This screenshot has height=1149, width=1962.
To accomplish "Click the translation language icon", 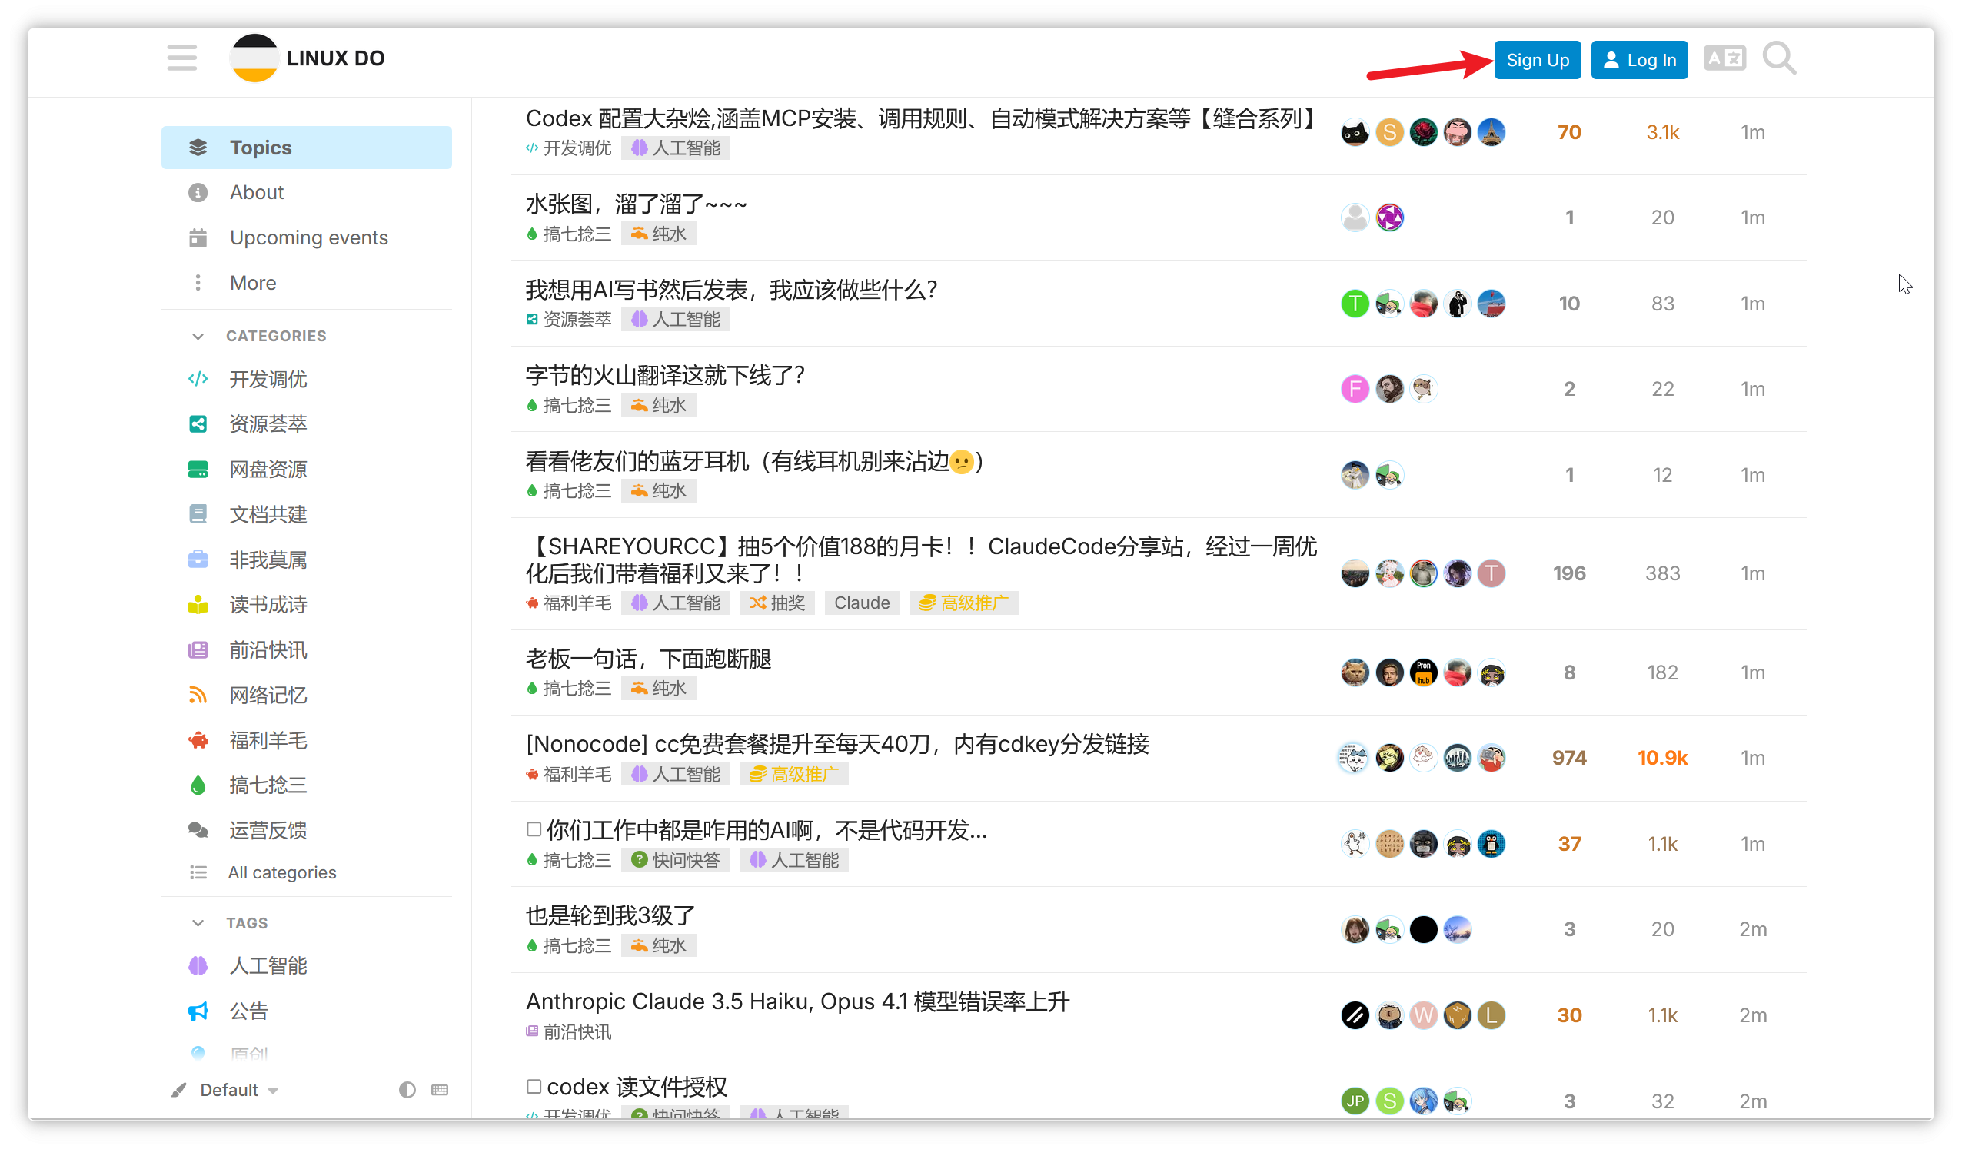I will (x=1724, y=58).
